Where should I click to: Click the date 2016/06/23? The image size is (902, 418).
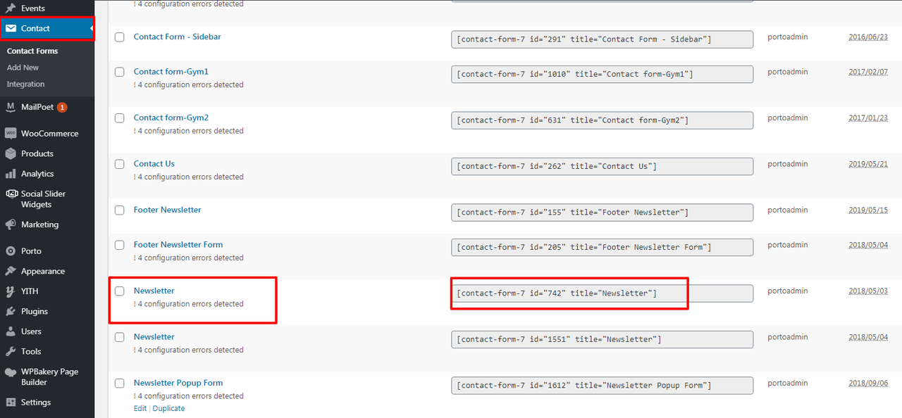coord(868,37)
